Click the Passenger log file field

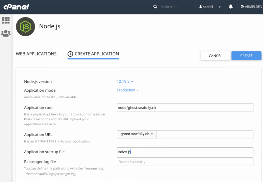coord(185,162)
